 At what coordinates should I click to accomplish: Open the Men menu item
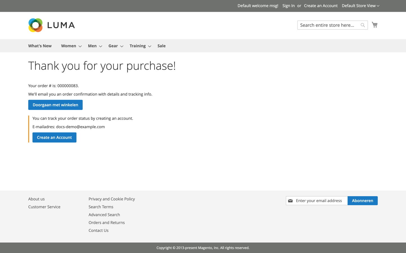click(x=92, y=46)
